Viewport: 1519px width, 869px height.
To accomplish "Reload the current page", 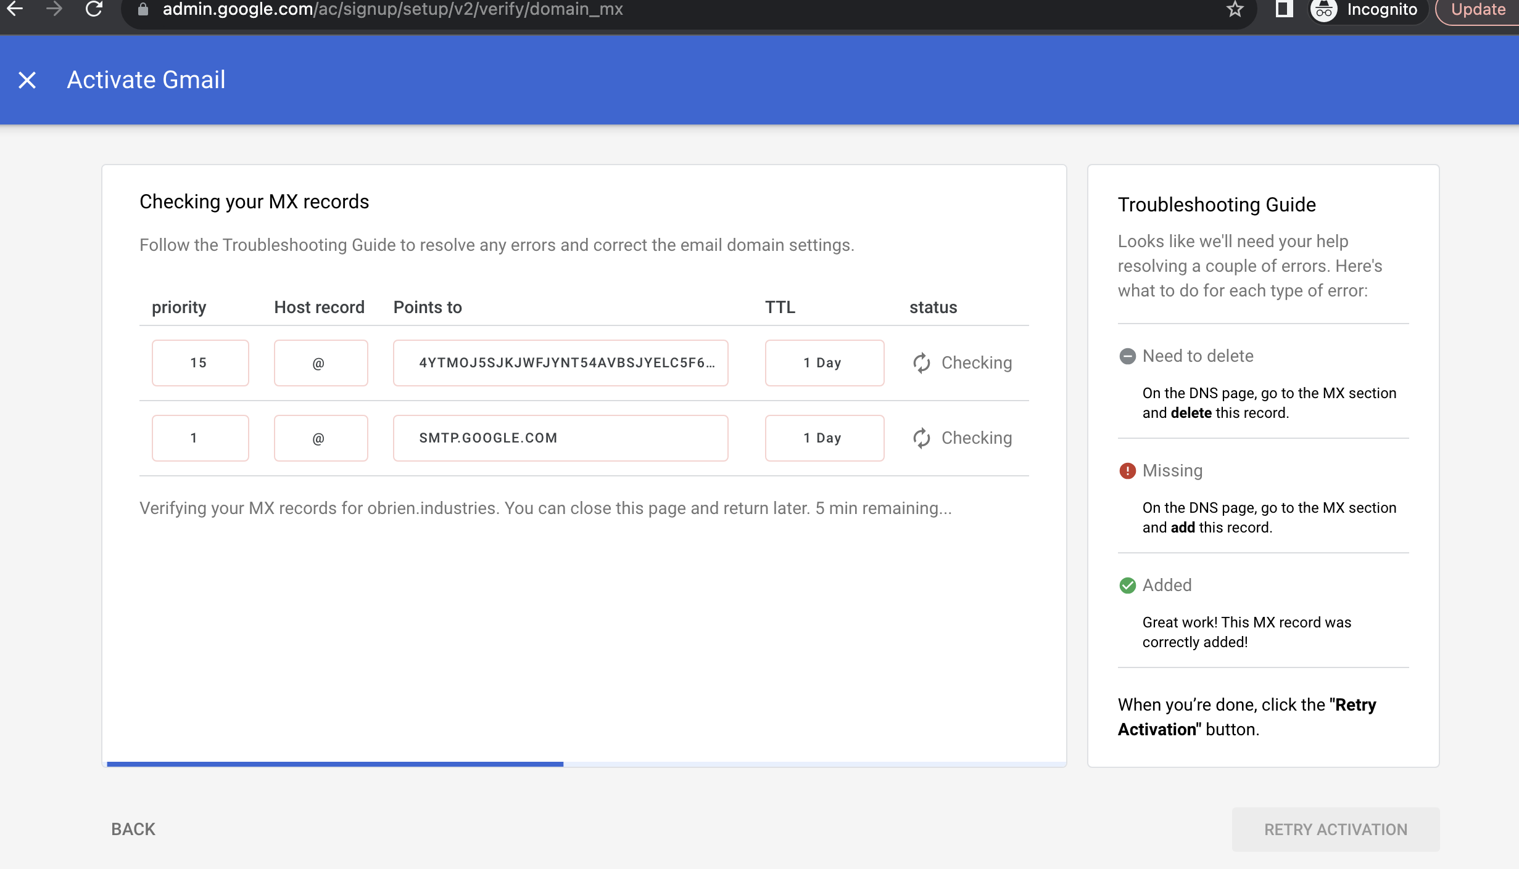I will coord(94,9).
